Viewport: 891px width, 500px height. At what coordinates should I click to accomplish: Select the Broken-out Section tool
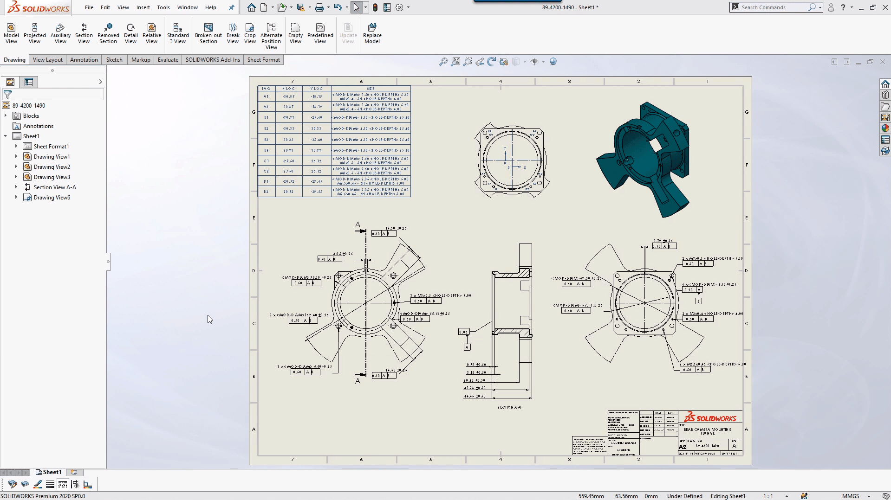coord(208,32)
